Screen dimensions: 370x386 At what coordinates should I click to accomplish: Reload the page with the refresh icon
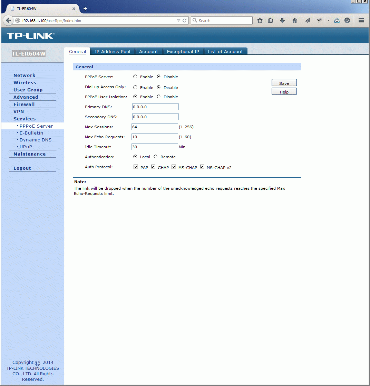pos(185,20)
